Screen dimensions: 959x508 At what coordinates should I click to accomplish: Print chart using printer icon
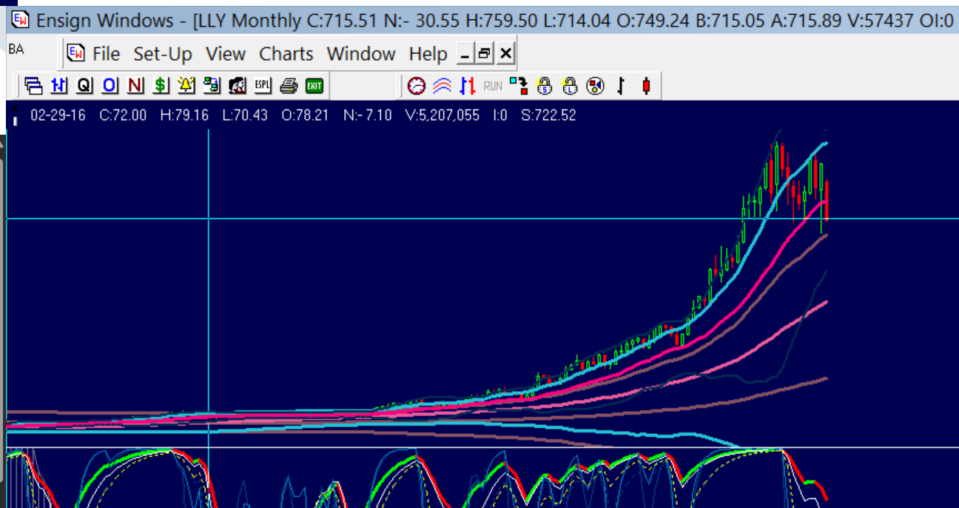click(289, 86)
